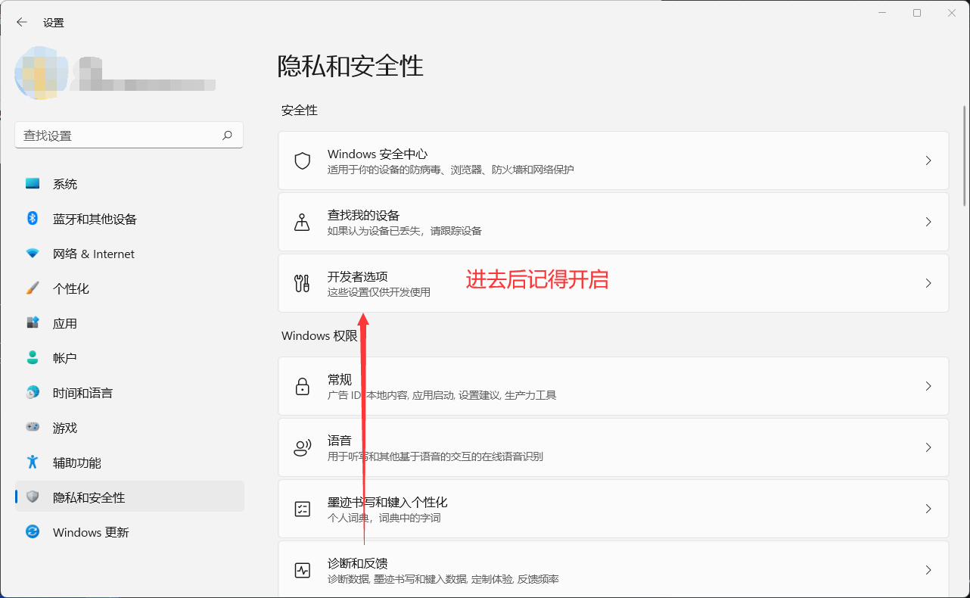Click description 用于听写和其他基于语音的交互的在线语音识别
The height and width of the screenshot is (598, 970).
[x=435, y=456]
